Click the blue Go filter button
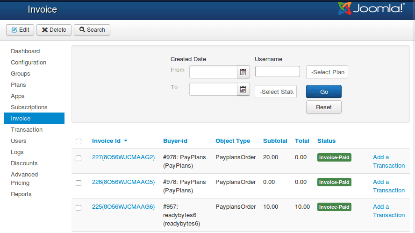The width and height of the screenshot is (415, 233). pyautogui.click(x=324, y=92)
